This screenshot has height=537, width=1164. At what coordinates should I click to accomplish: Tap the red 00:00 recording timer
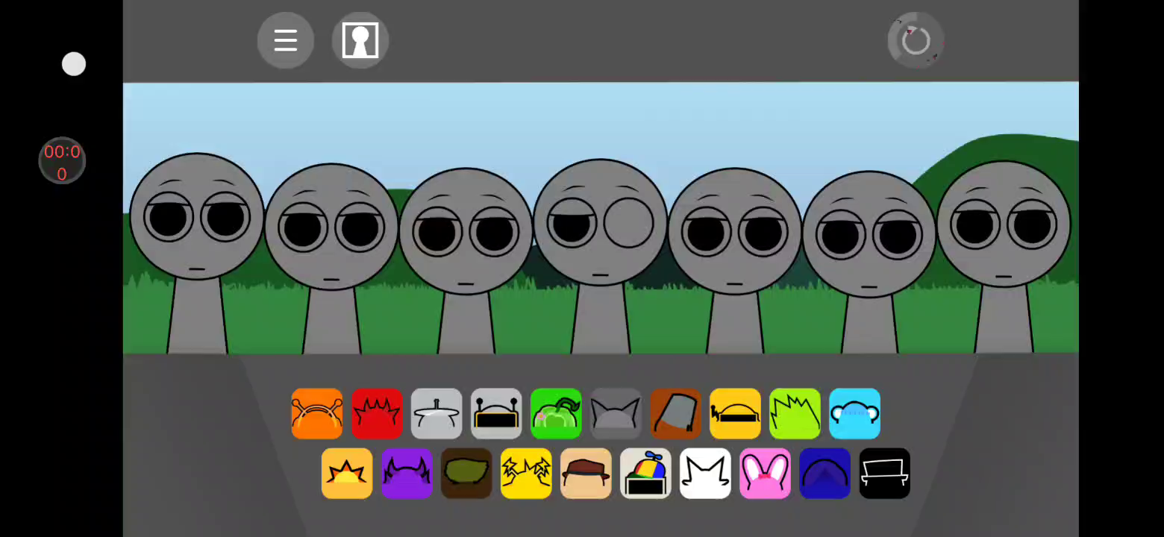click(x=62, y=161)
